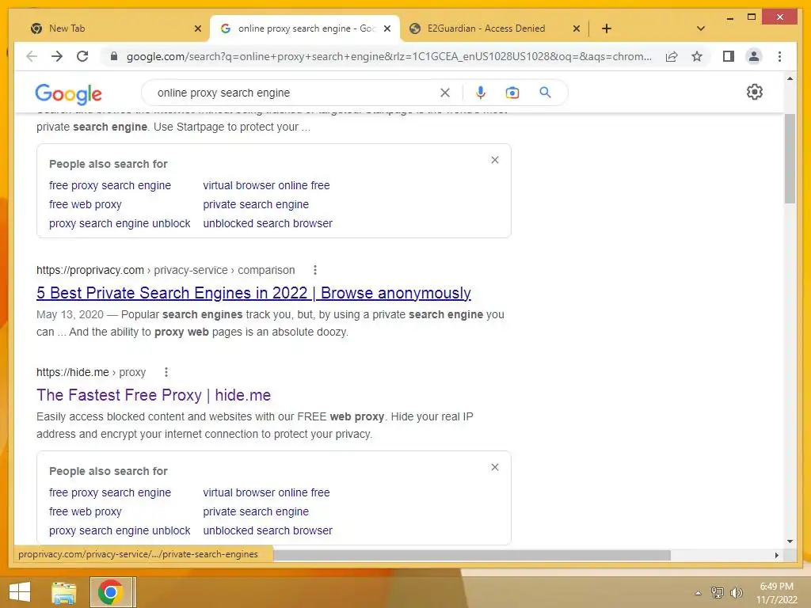Select the online proxy search engine tab

click(x=305, y=28)
